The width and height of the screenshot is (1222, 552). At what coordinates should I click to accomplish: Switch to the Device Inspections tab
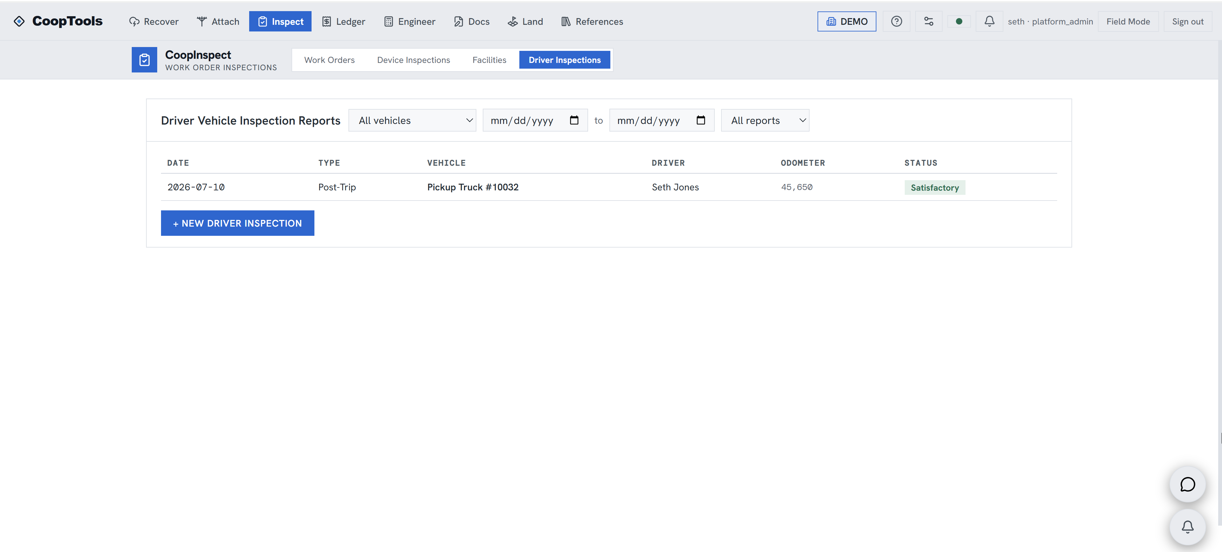413,60
